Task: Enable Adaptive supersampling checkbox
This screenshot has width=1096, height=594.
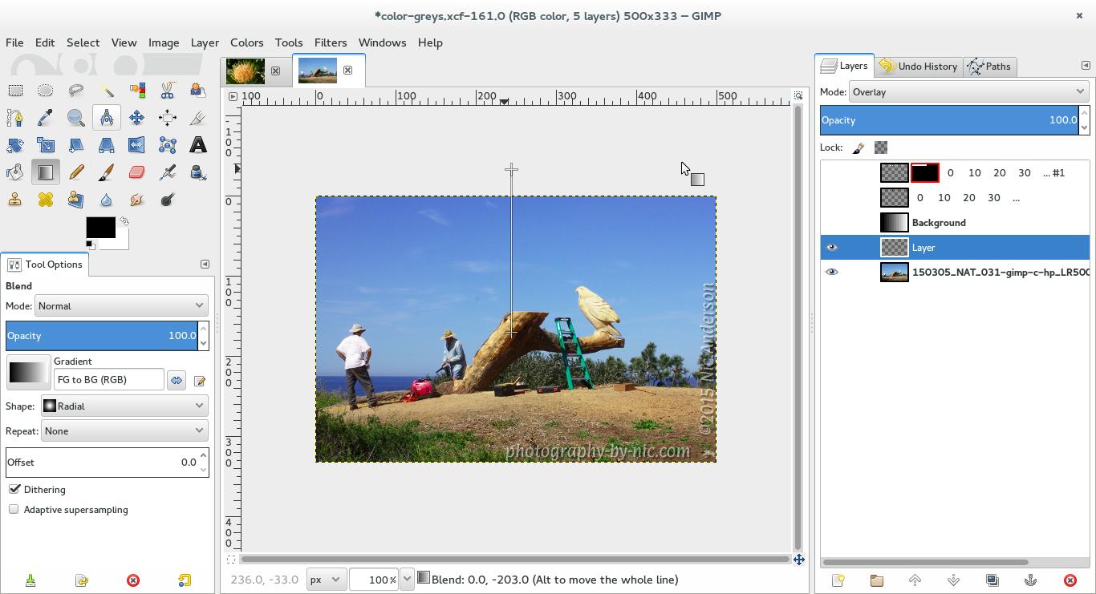Action: 14,509
